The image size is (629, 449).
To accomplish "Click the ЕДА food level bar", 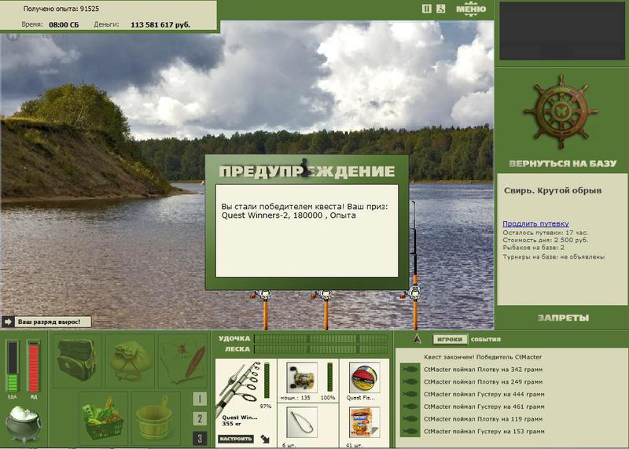I will [x=13, y=366].
